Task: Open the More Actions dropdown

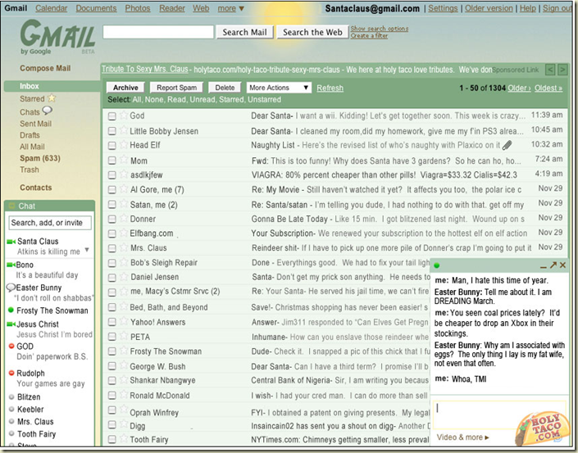Action: click(x=279, y=88)
